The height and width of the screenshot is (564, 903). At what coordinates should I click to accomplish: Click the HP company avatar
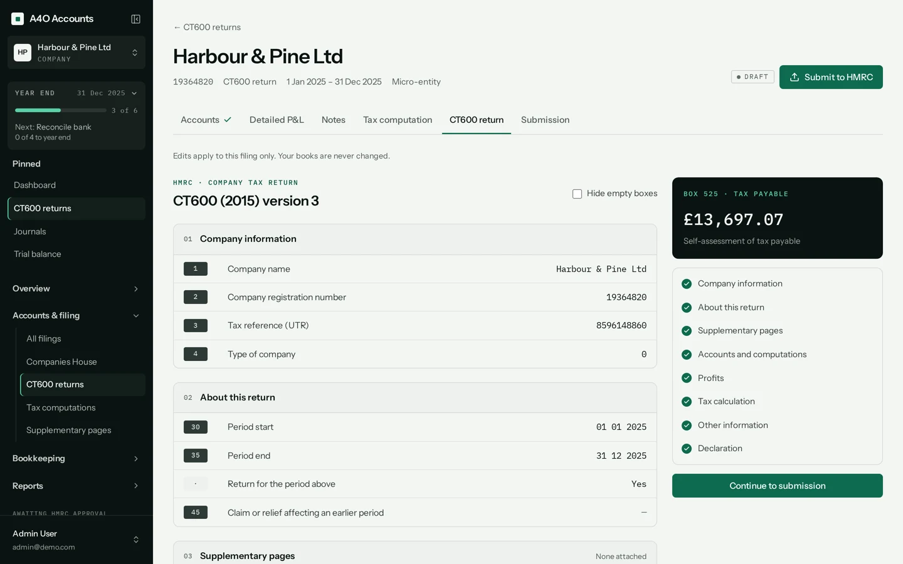pos(23,53)
